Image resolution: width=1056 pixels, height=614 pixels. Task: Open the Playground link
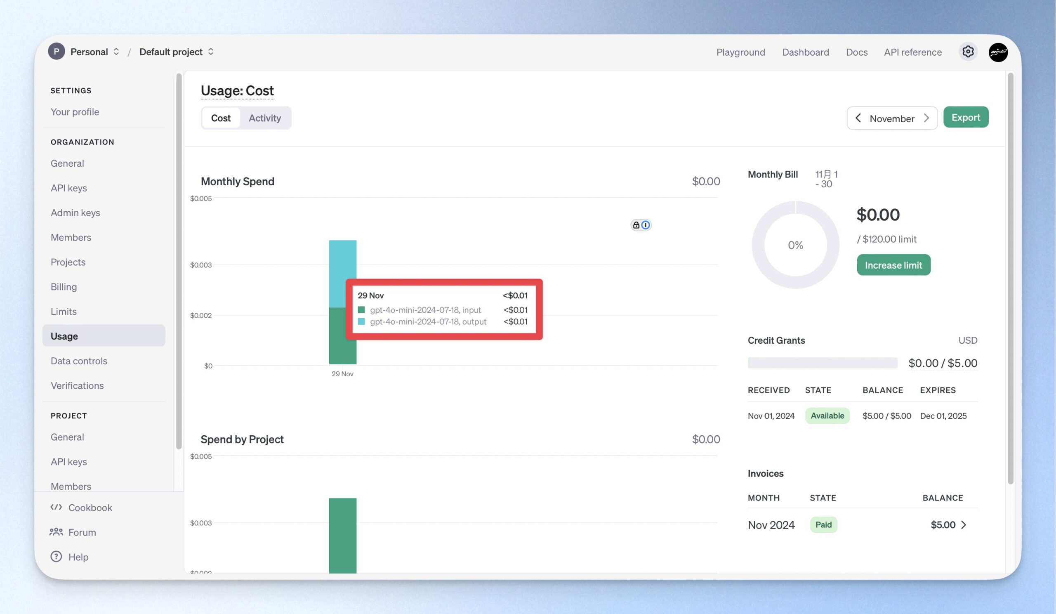click(740, 52)
